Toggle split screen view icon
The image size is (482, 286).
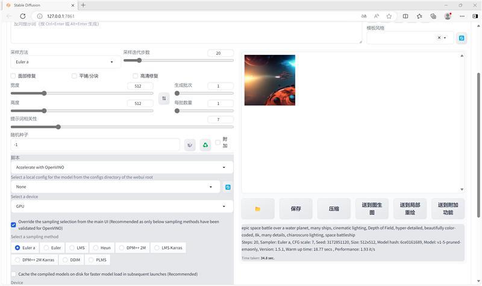[405, 16]
